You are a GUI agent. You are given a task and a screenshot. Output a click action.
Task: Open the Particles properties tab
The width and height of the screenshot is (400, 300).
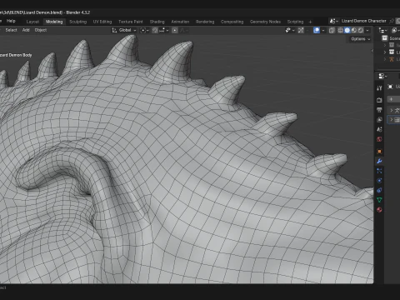[x=379, y=171]
